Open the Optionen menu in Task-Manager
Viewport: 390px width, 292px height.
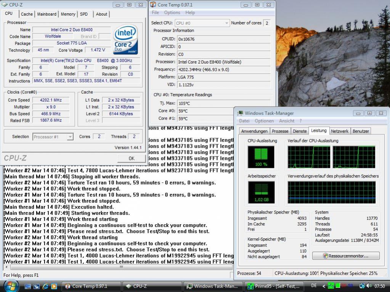pos(264,121)
